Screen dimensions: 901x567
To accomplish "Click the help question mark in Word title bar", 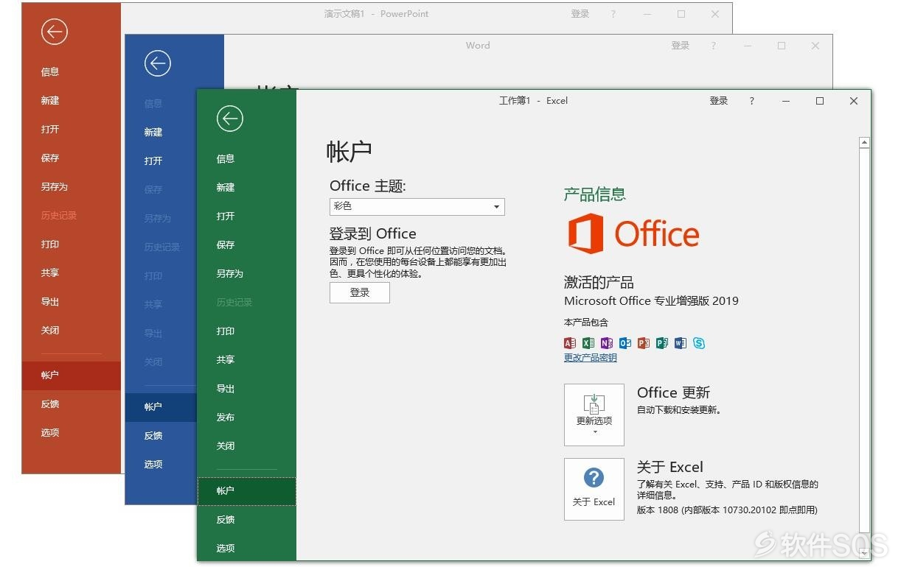I will [x=713, y=46].
